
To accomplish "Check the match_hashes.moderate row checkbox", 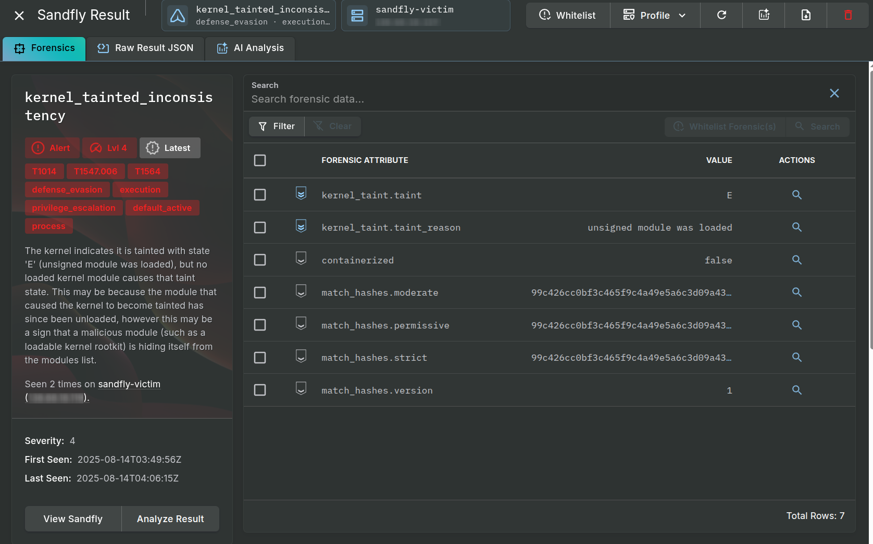I will 260,293.
